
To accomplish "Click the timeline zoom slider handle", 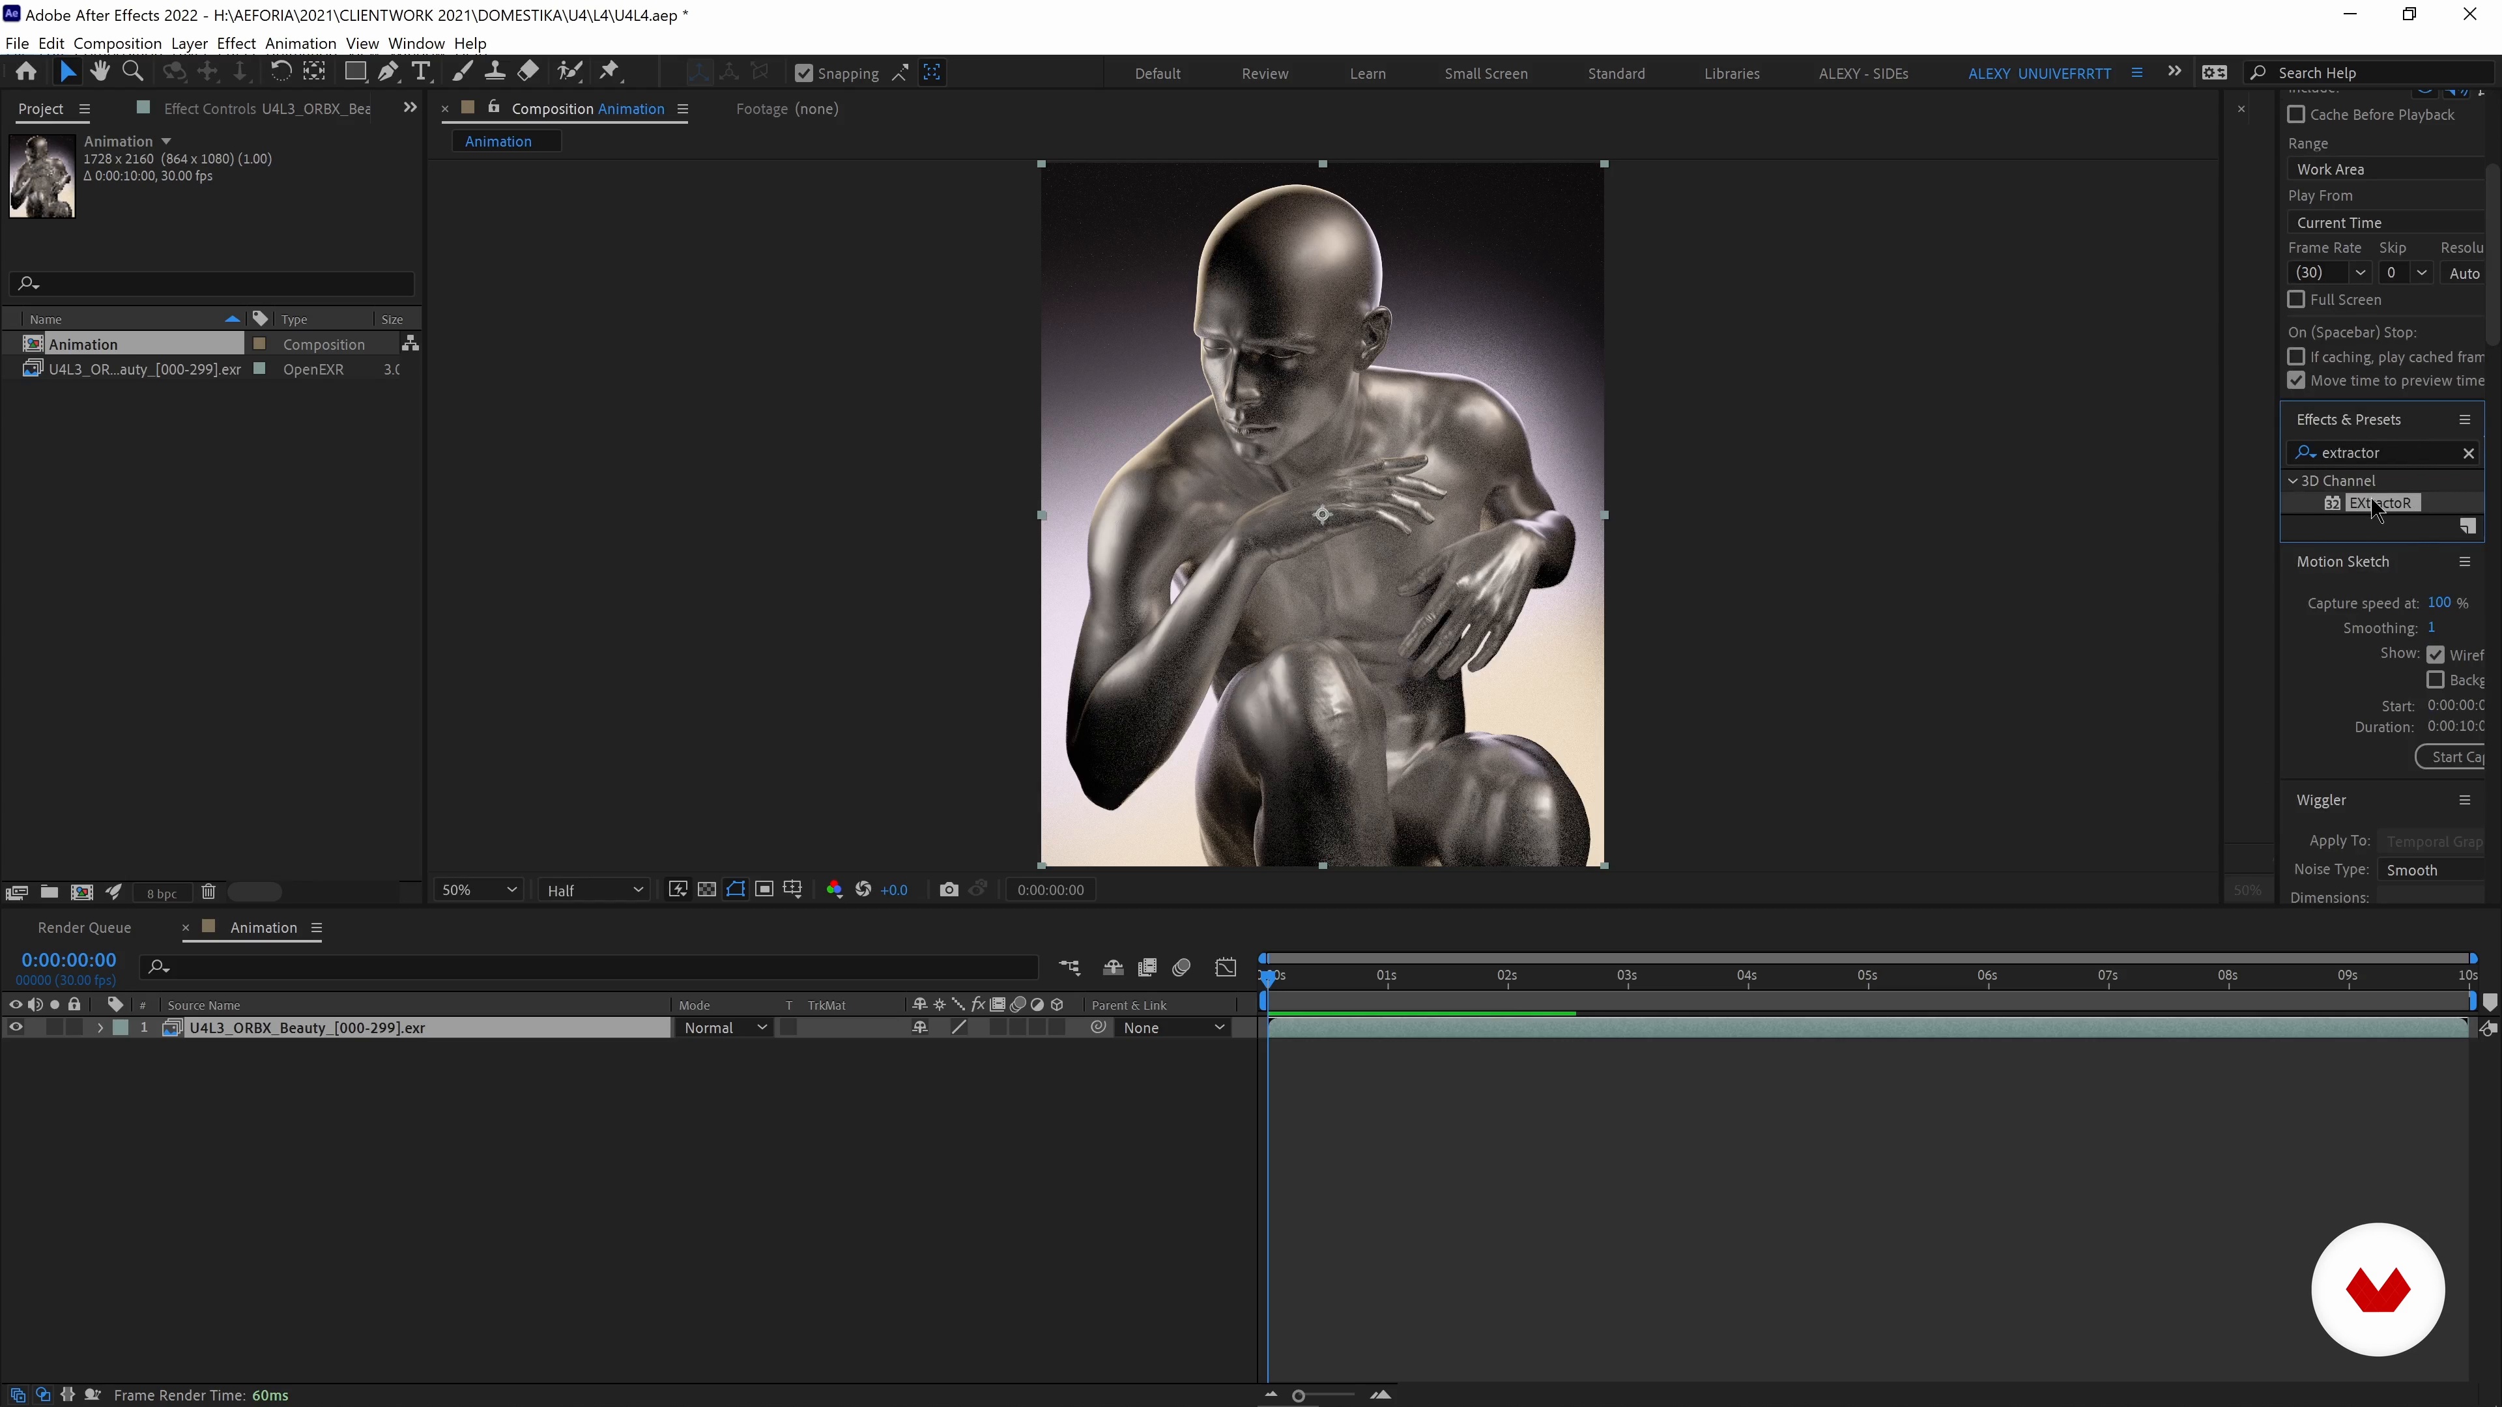I will click(1299, 1395).
